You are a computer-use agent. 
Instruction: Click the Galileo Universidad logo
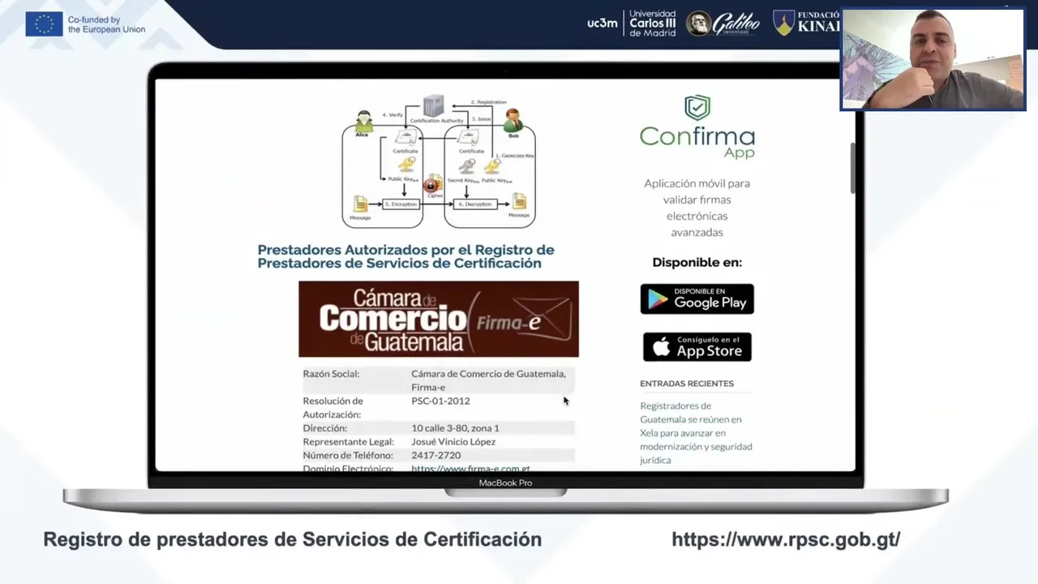pos(723,24)
